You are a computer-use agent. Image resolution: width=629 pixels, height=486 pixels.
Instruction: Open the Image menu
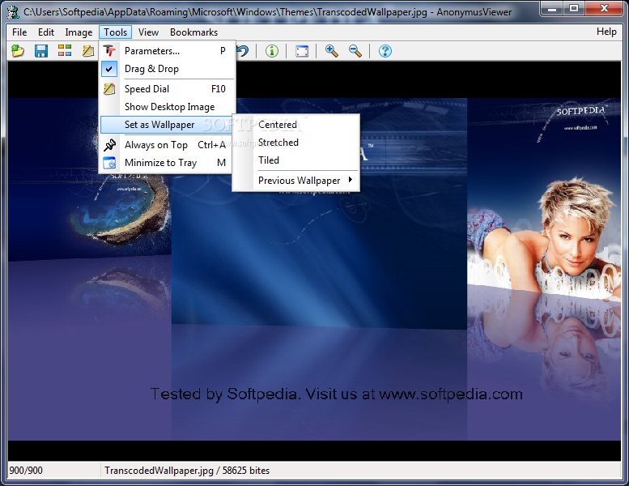[79, 32]
